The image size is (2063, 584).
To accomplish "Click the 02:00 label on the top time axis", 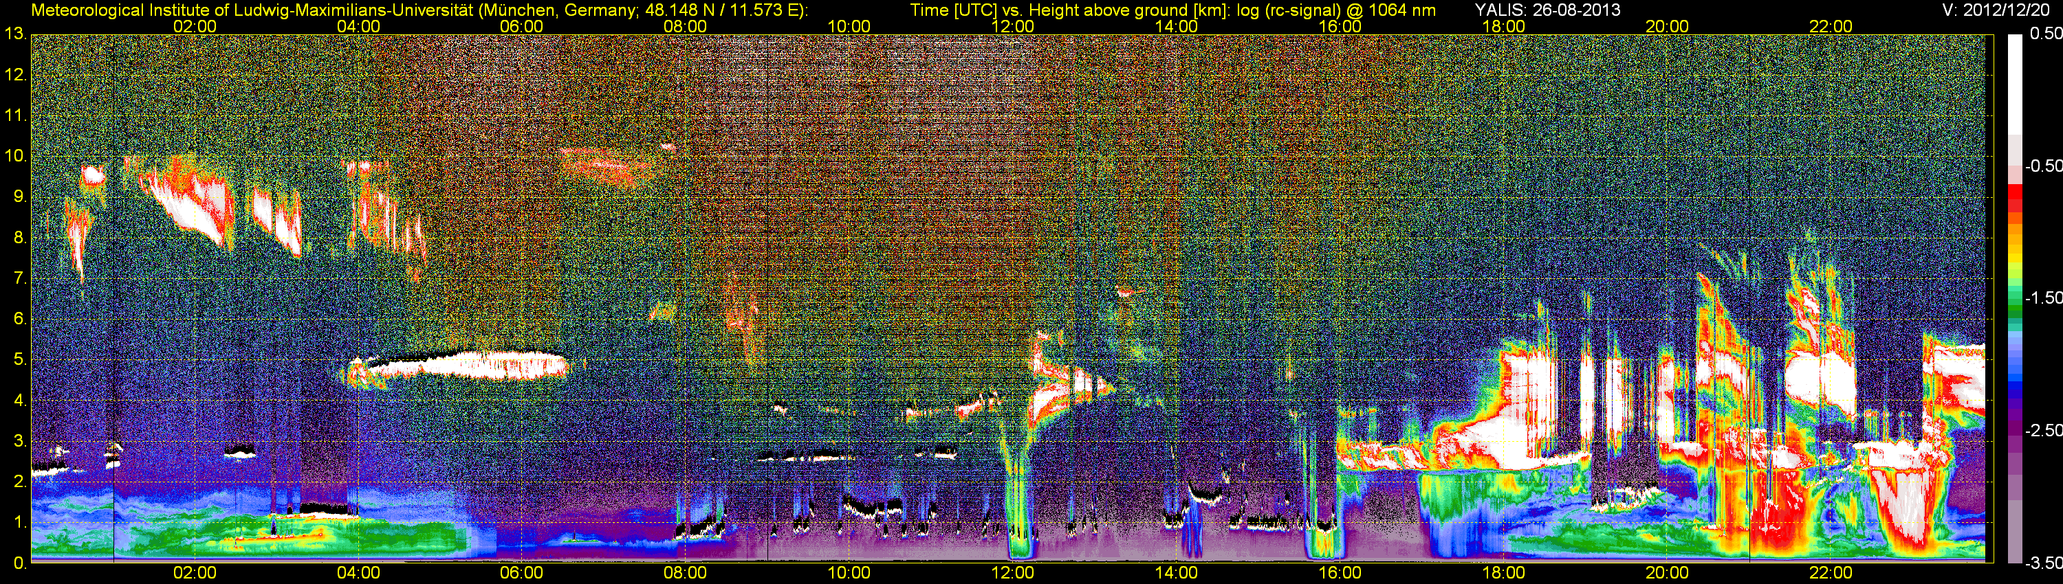I will point(195,26).
